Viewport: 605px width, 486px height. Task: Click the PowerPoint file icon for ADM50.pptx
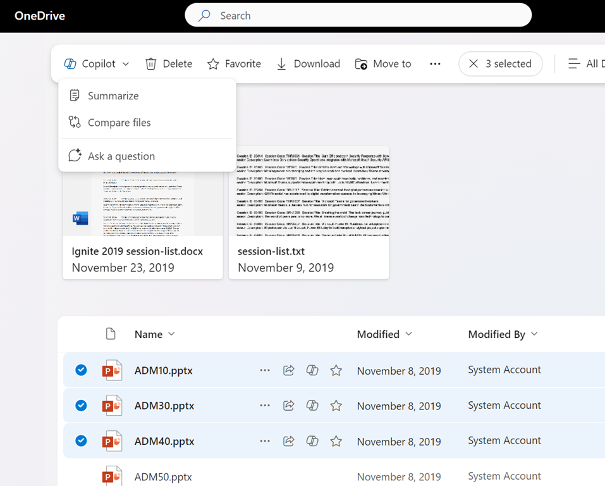pos(112,476)
